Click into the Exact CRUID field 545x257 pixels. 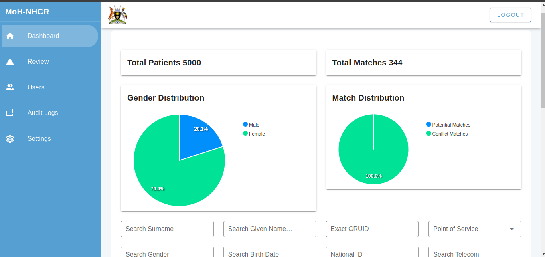(x=372, y=229)
